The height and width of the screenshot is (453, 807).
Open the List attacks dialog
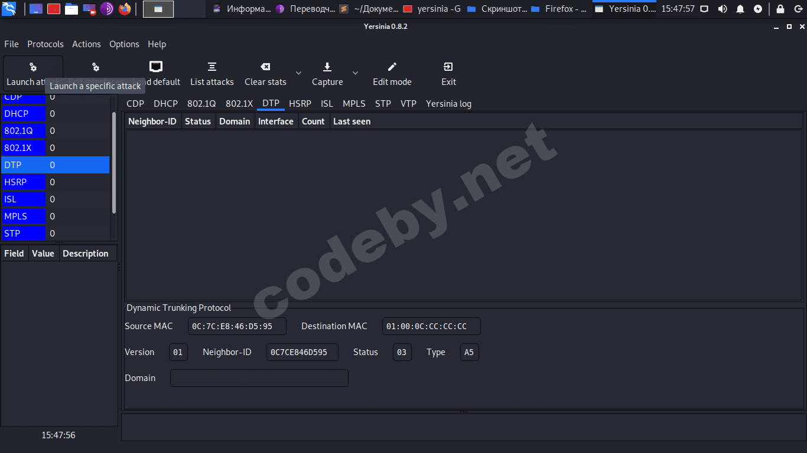coord(211,73)
